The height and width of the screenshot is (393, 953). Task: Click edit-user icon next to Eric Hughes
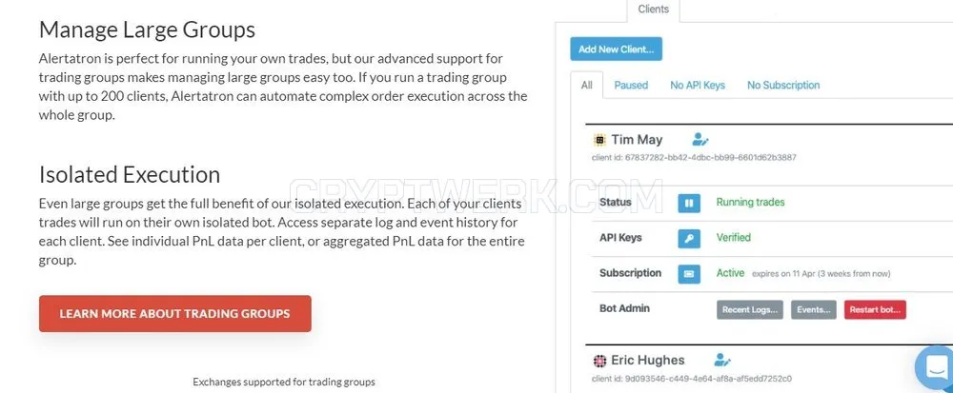[x=722, y=361]
